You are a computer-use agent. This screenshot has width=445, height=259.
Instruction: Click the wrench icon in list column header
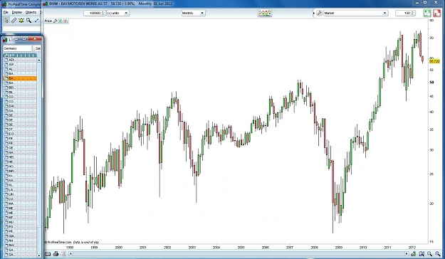pos(6,55)
